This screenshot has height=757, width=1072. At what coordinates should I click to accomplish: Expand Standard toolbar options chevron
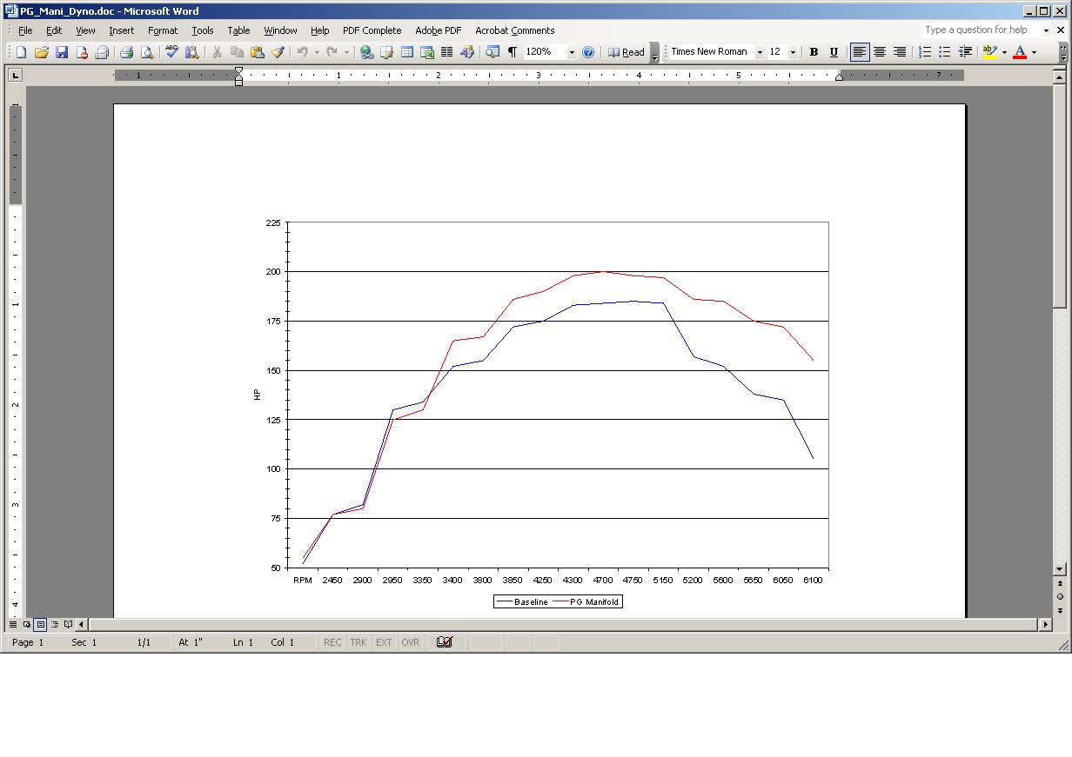pos(654,52)
